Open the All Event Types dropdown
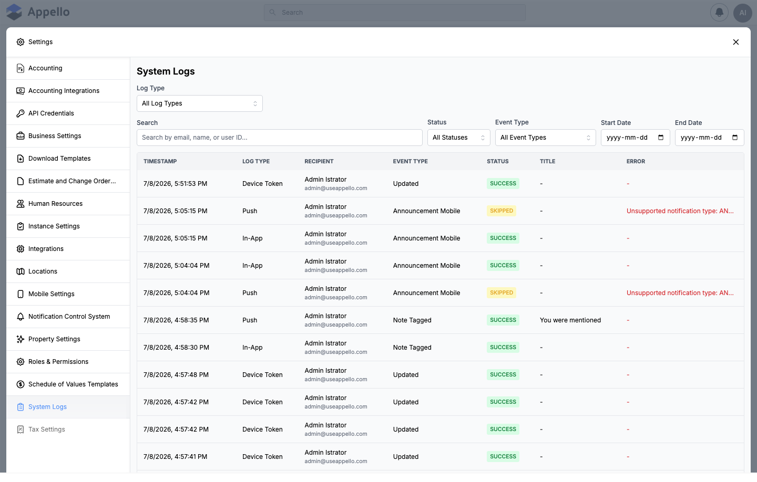Screen dimensions: 757x482 click(x=546, y=138)
